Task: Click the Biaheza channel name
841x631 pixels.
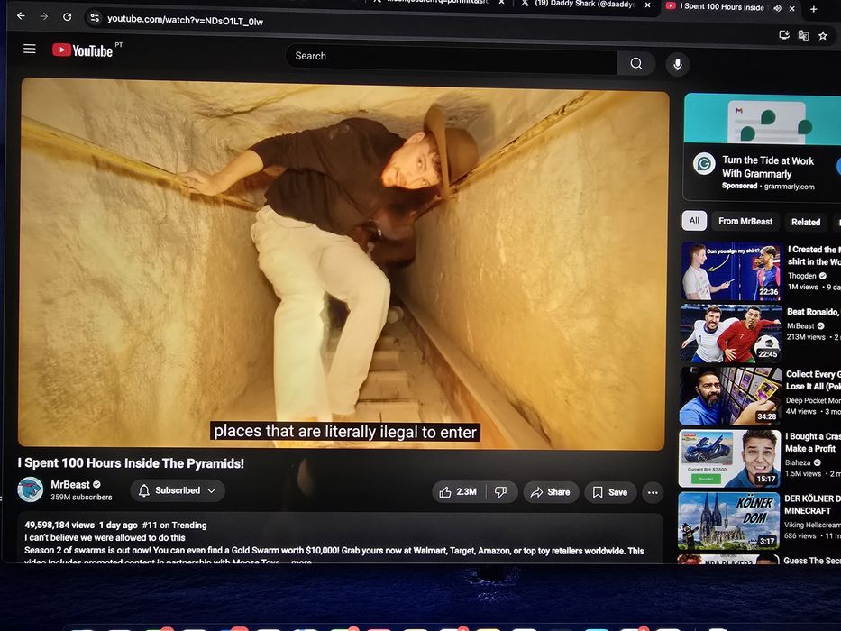Action: 798,462
